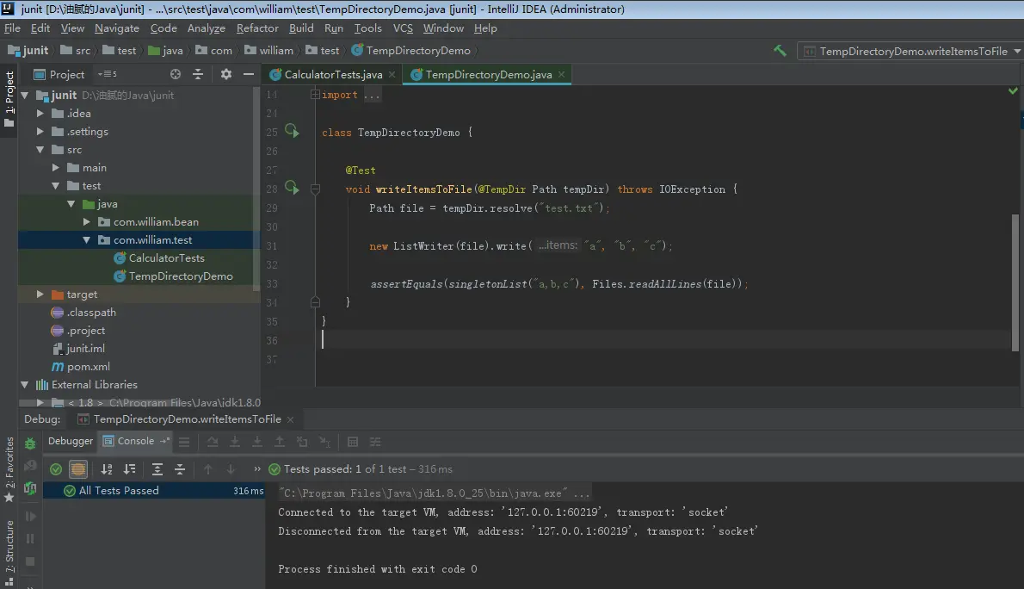Expand the com.william.bean package
This screenshot has width=1024, height=589.
point(86,221)
